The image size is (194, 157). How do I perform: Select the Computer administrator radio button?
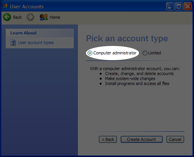pos(90,53)
